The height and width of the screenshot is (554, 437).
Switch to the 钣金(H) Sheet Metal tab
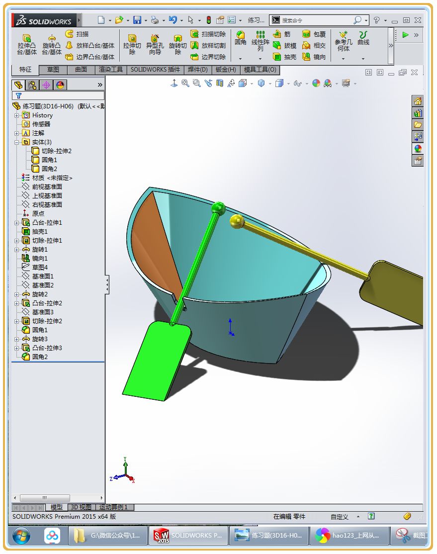[226, 70]
